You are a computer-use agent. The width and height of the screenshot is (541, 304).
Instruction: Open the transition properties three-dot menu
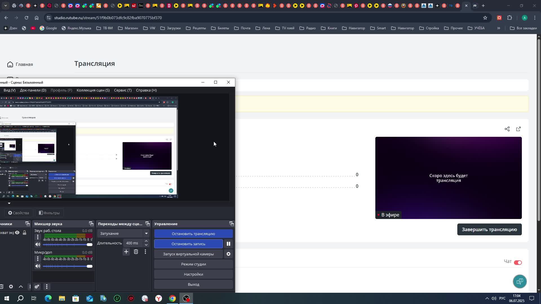145,252
